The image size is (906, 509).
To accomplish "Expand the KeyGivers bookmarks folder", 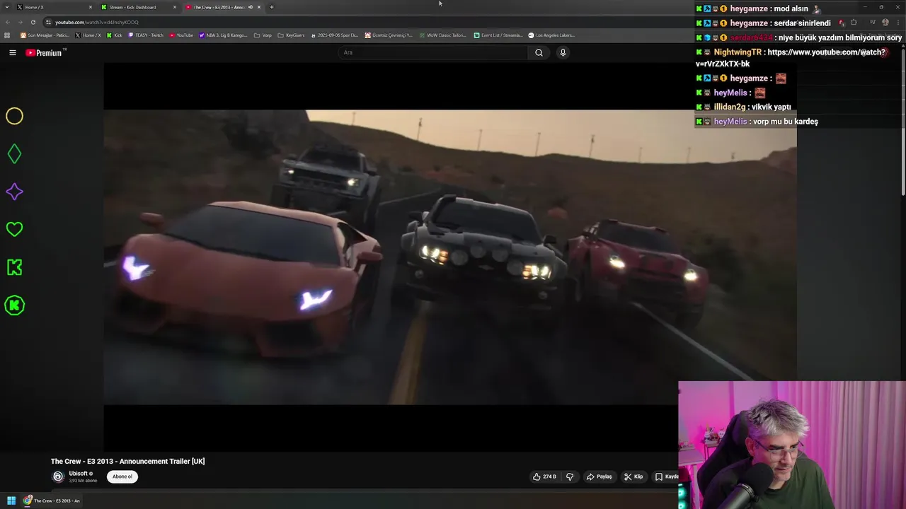I will (291, 35).
